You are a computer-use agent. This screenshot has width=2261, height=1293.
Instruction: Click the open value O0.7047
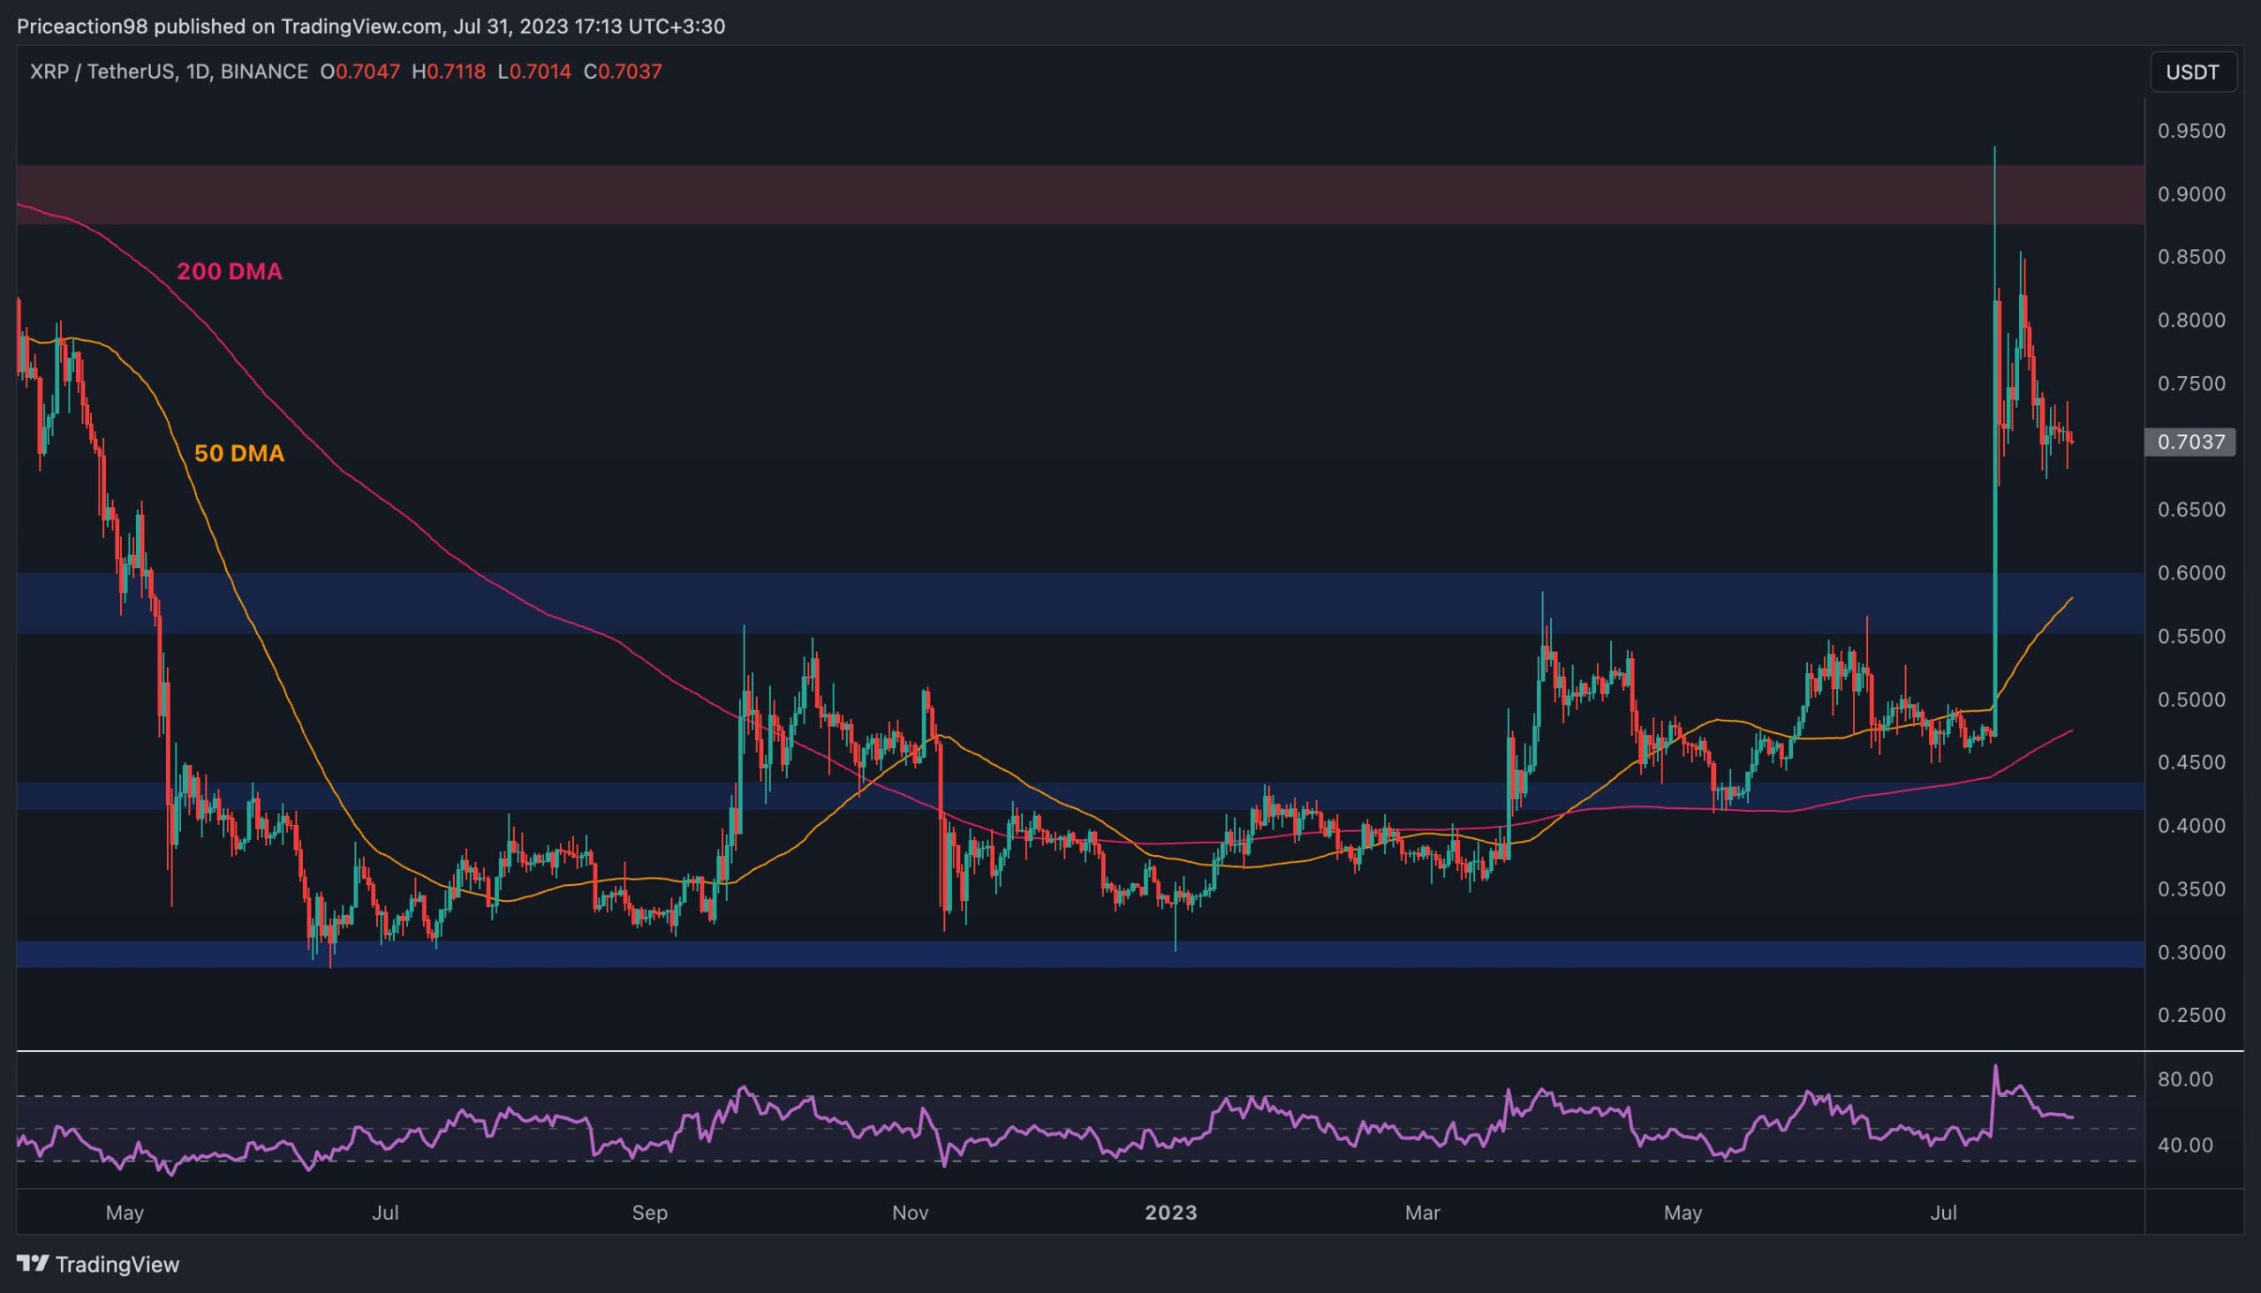[359, 72]
